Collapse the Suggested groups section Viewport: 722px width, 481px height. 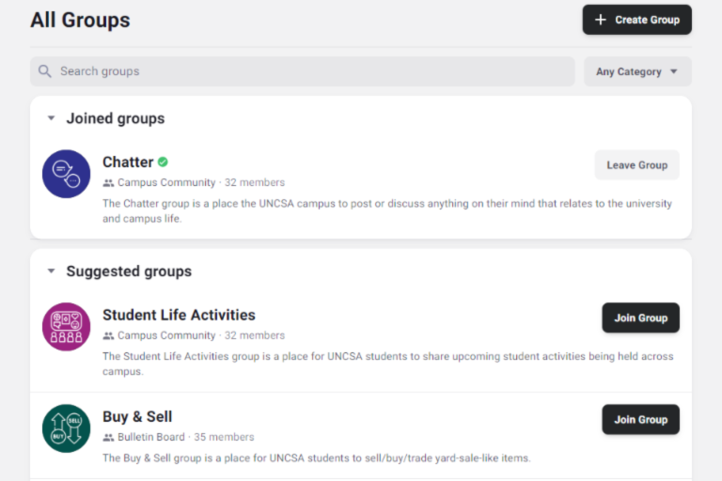[51, 272]
